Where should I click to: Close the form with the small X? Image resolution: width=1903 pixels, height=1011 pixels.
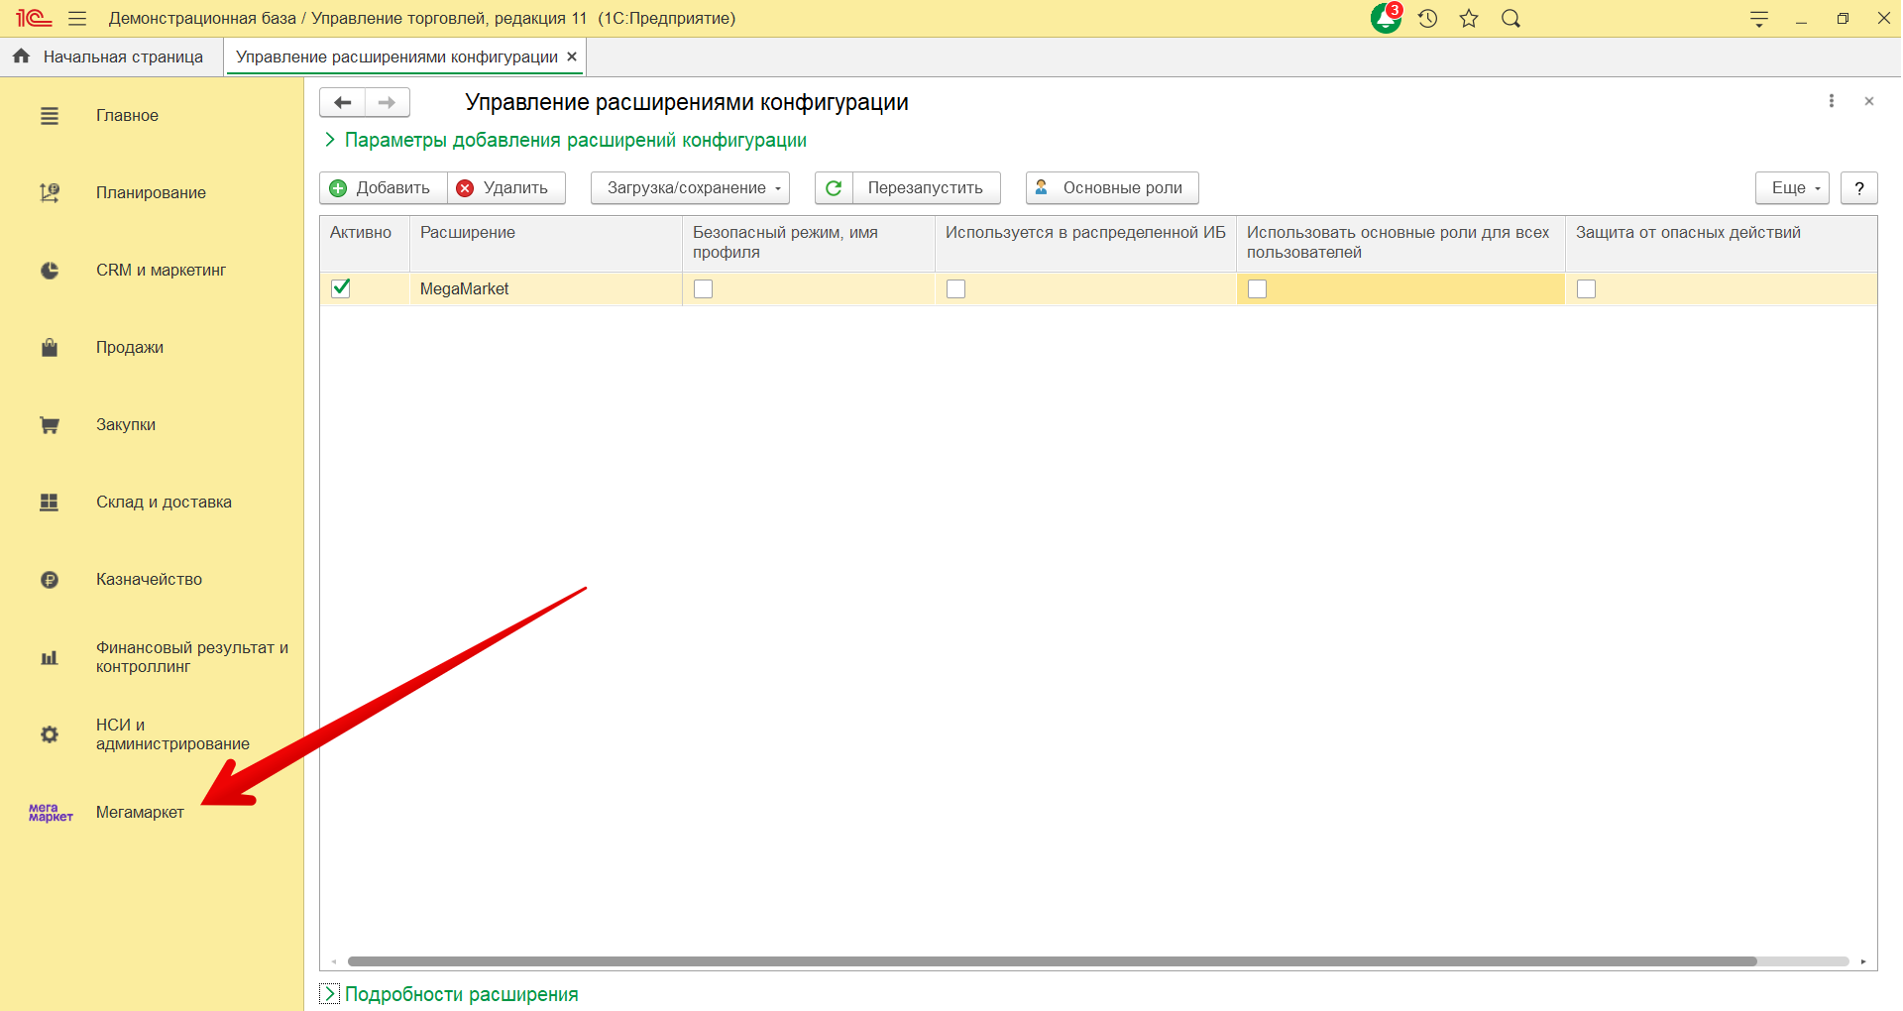click(x=1869, y=101)
